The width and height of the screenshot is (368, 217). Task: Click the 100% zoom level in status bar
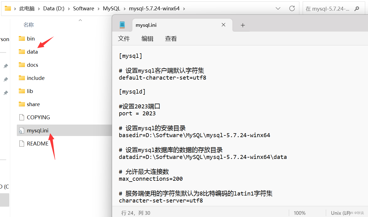coord(300,213)
